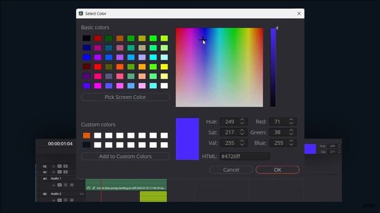The image size is (380, 213).
Task: Click the Hue field in the background inspector
Action: point(334,146)
